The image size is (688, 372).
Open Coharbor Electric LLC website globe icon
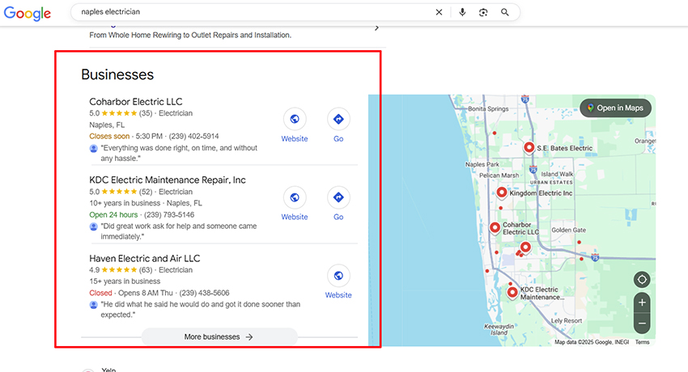pos(295,119)
